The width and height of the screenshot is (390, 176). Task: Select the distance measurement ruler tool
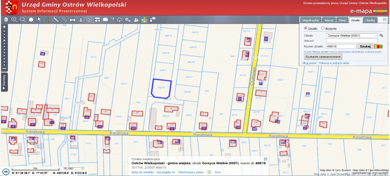[56, 19]
